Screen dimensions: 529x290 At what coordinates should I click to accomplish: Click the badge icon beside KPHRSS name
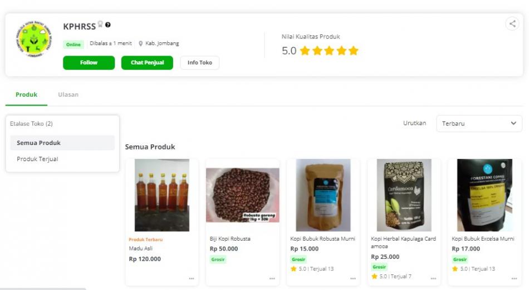(x=100, y=25)
